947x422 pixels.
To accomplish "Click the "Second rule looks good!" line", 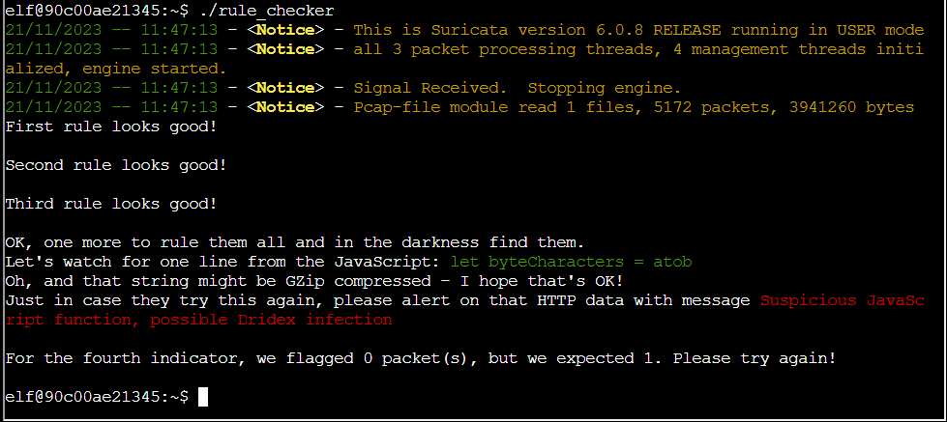I will click(116, 165).
